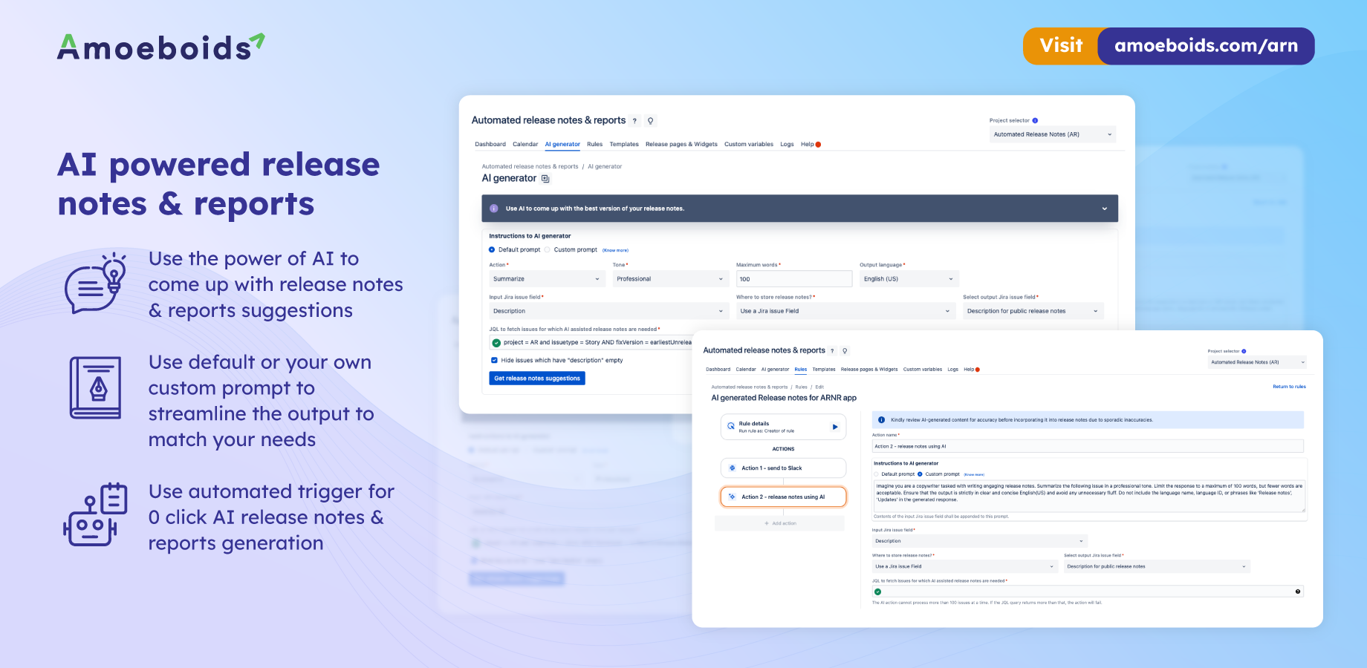Image resolution: width=1367 pixels, height=668 pixels.
Task: Click the JQL query field in AI generator window
Action: click(591, 343)
